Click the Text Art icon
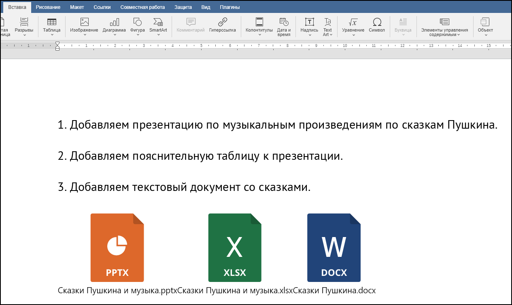The height and width of the screenshot is (305, 512). tap(328, 22)
